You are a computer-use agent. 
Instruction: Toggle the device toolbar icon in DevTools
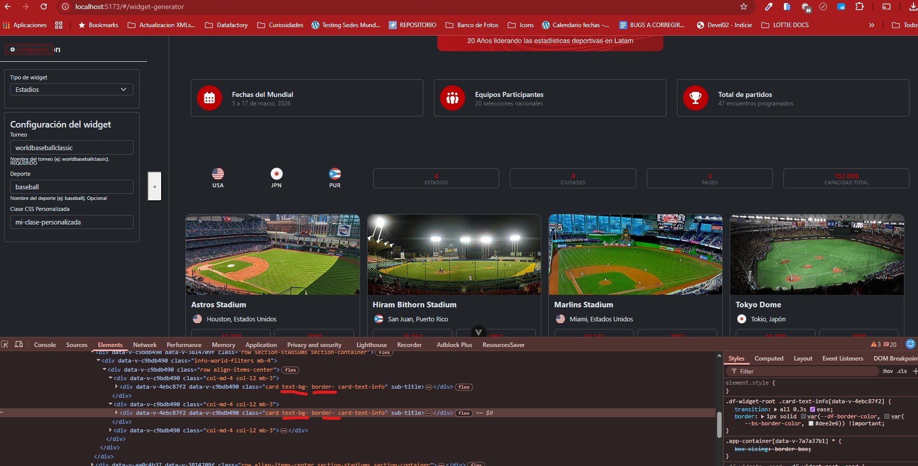tap(19, 344)
